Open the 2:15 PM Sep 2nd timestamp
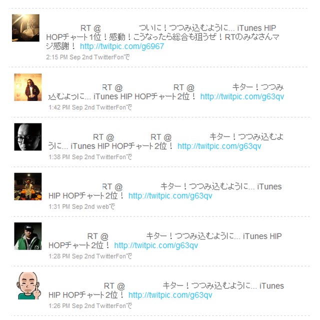 tap(69, 57)
